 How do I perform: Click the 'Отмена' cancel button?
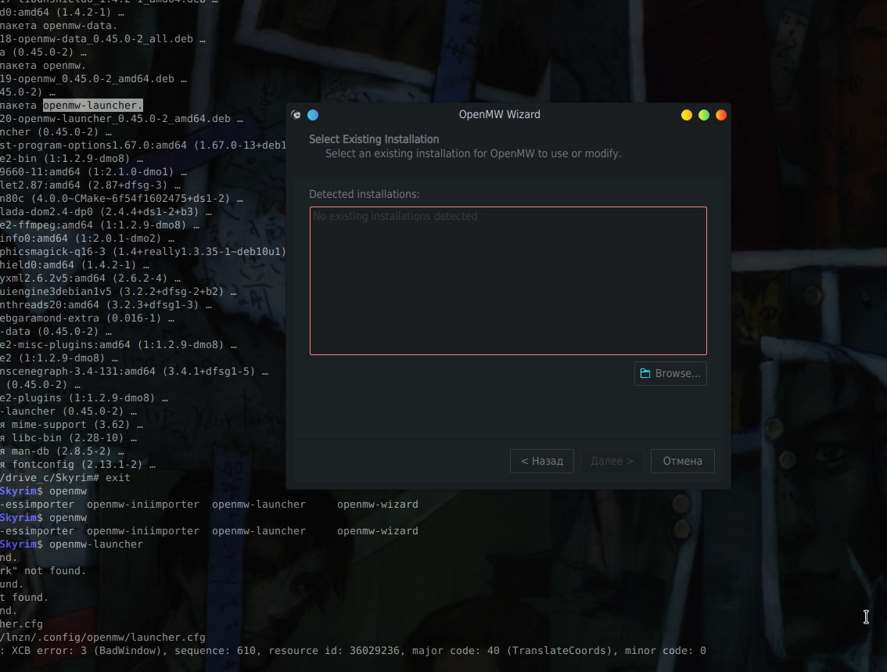(x=682, y=461)
